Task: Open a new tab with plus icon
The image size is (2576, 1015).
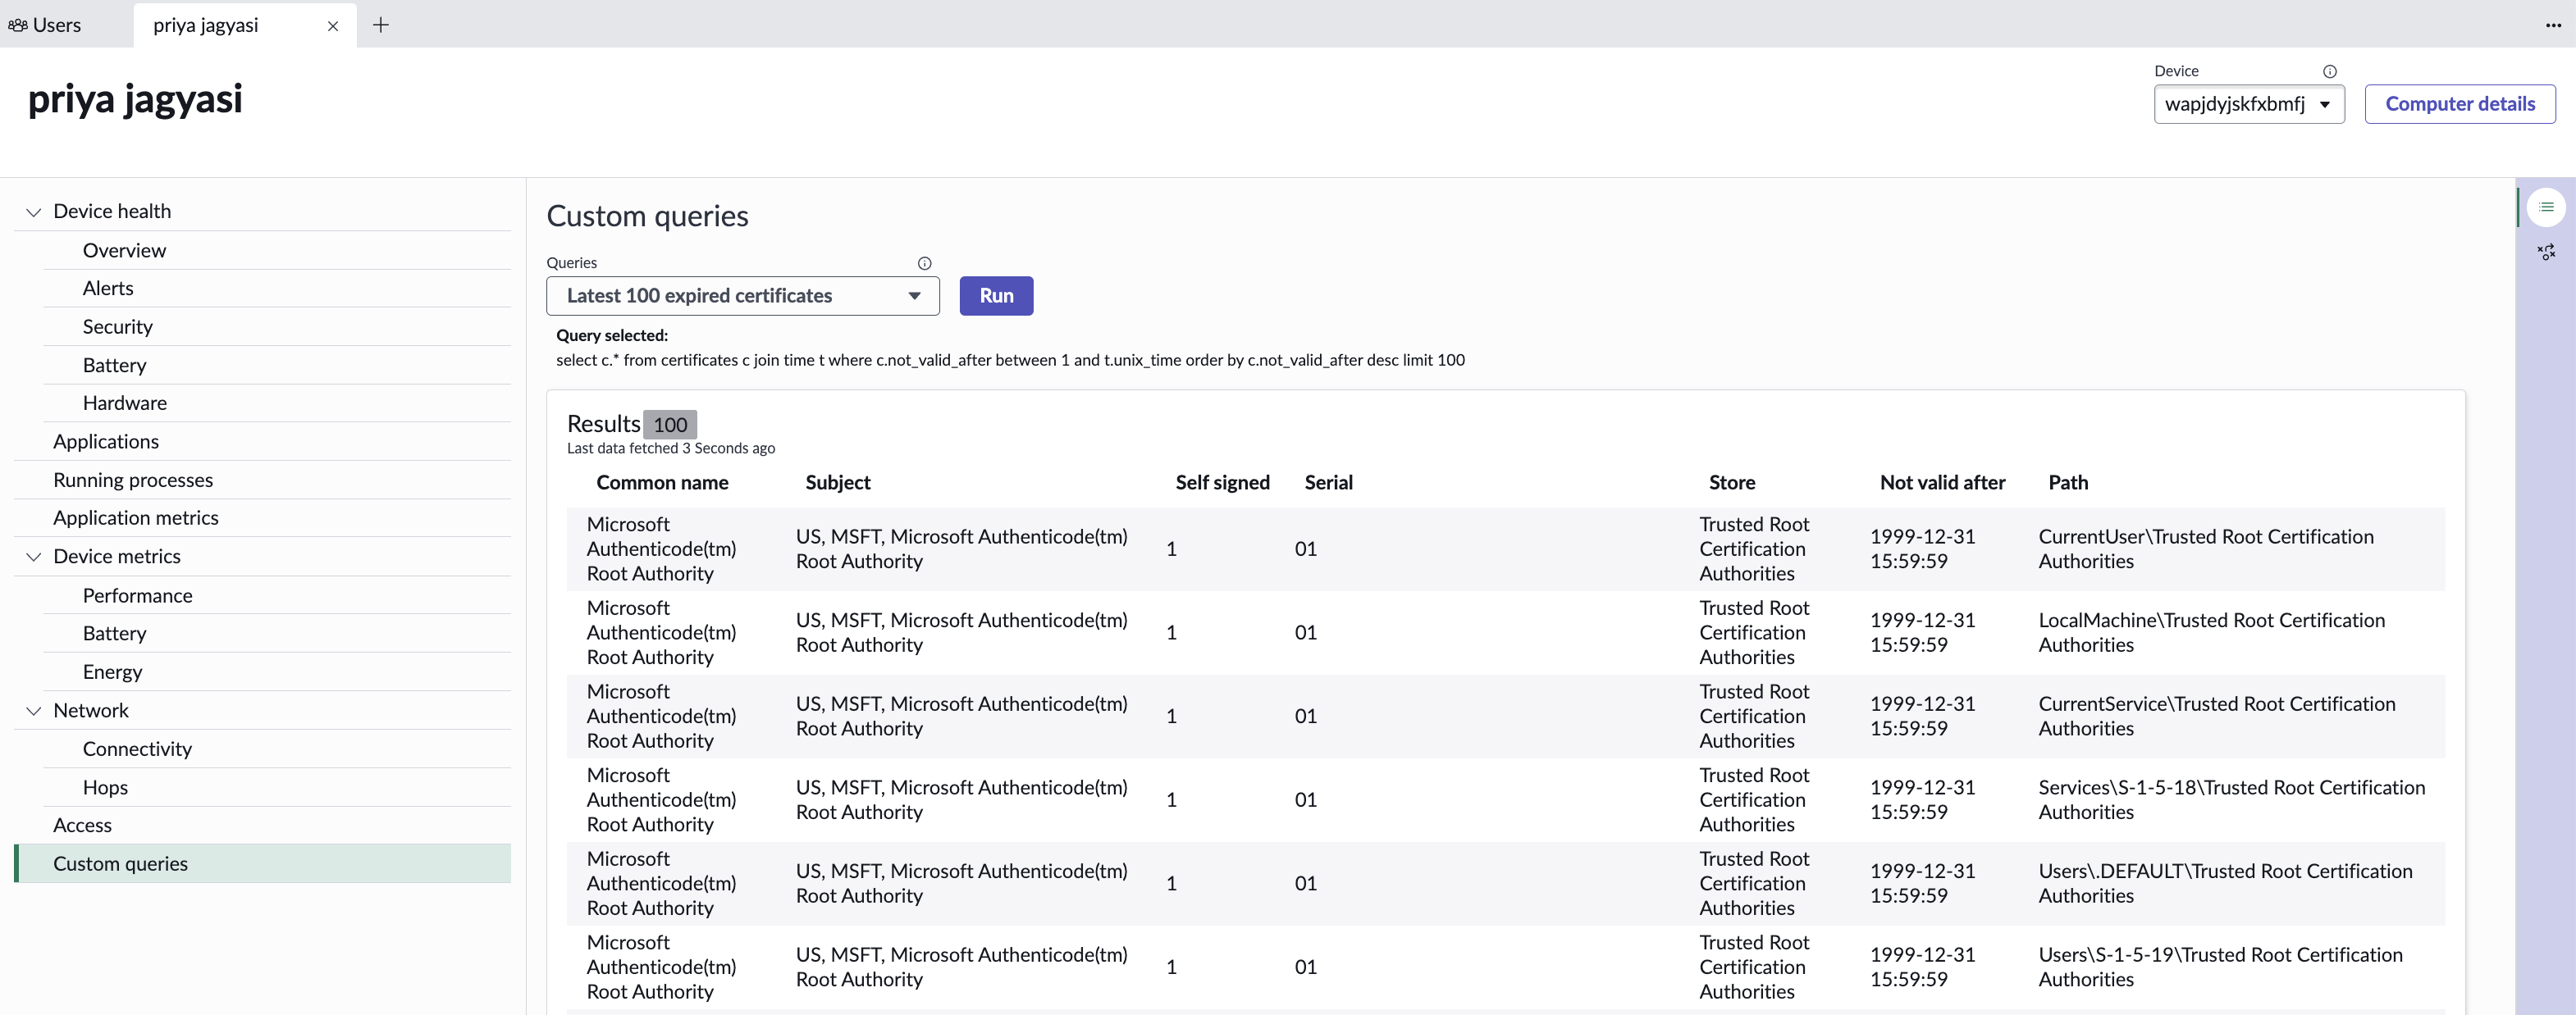Action: [381, 25]
